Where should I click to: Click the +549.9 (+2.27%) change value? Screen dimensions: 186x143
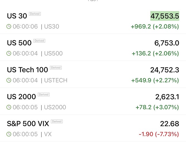[155, 80]
